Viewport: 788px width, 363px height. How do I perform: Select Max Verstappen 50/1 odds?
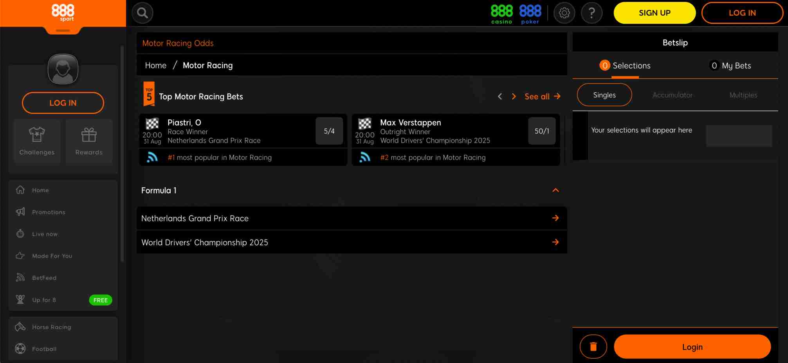pos(542,131)
